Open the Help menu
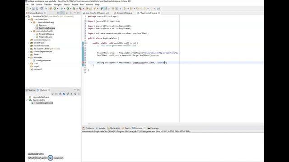 [x=98, y=4]
